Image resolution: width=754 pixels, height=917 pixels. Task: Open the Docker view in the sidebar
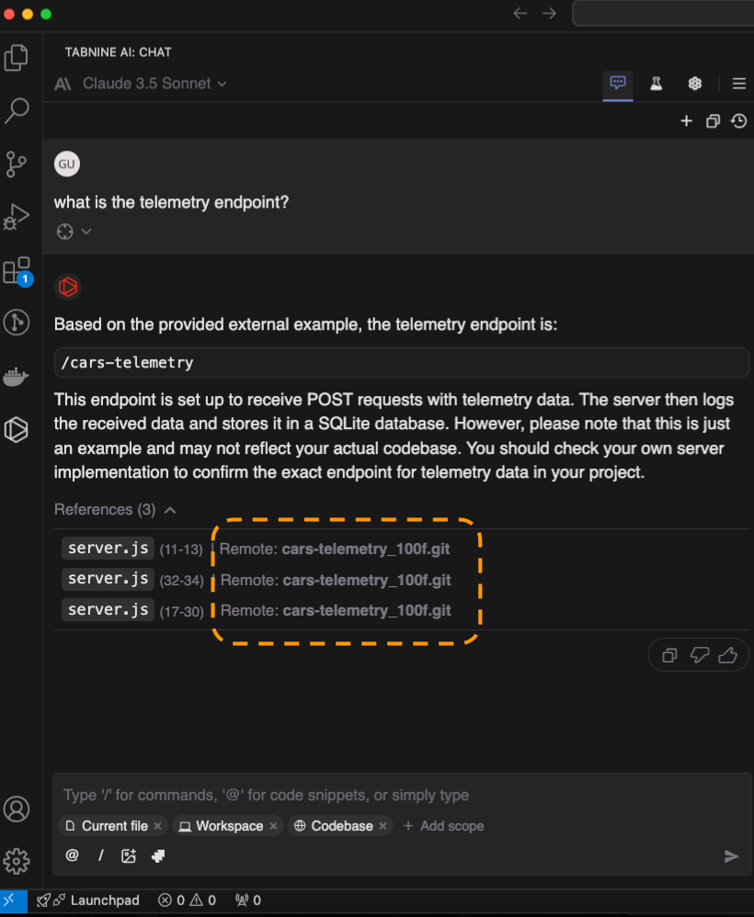coord(17,377)
